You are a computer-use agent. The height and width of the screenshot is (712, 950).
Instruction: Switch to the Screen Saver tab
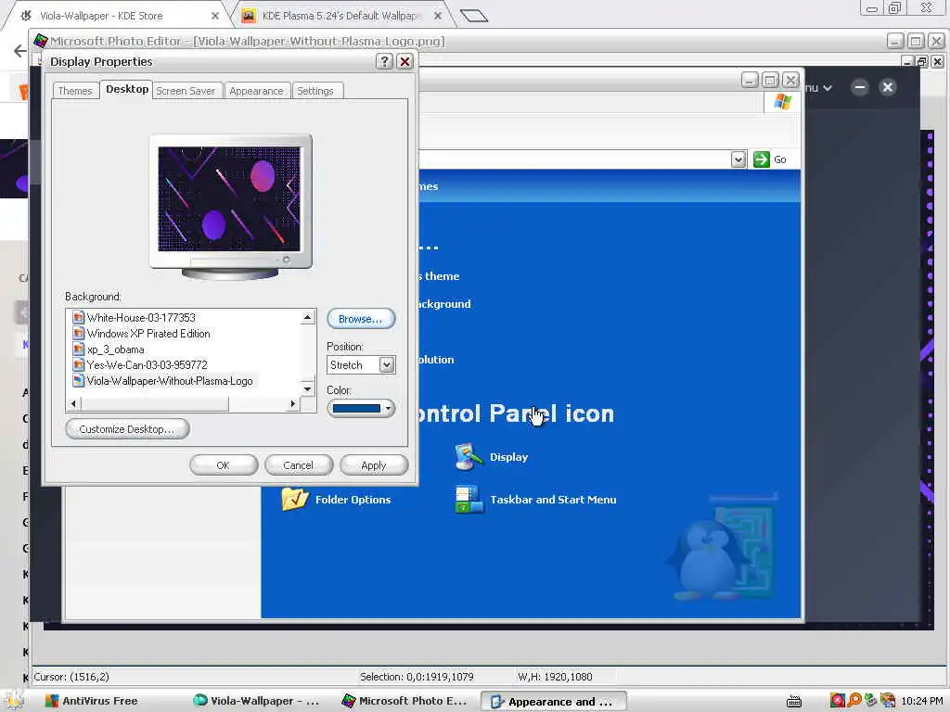point(186,91)
